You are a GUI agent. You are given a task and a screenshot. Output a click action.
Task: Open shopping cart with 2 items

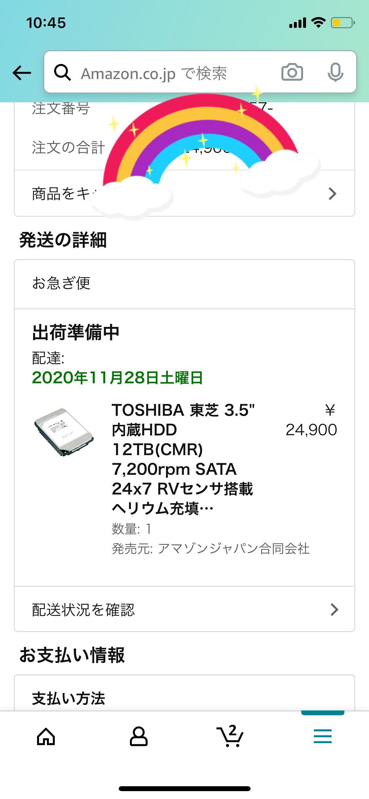(x=230, y=736)
